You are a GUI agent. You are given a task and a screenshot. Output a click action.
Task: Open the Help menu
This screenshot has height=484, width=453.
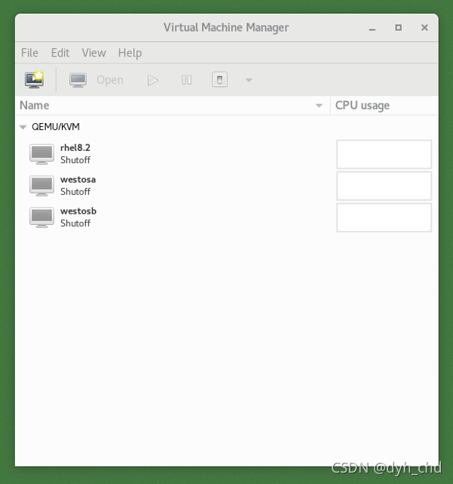[x=130, y=53]
